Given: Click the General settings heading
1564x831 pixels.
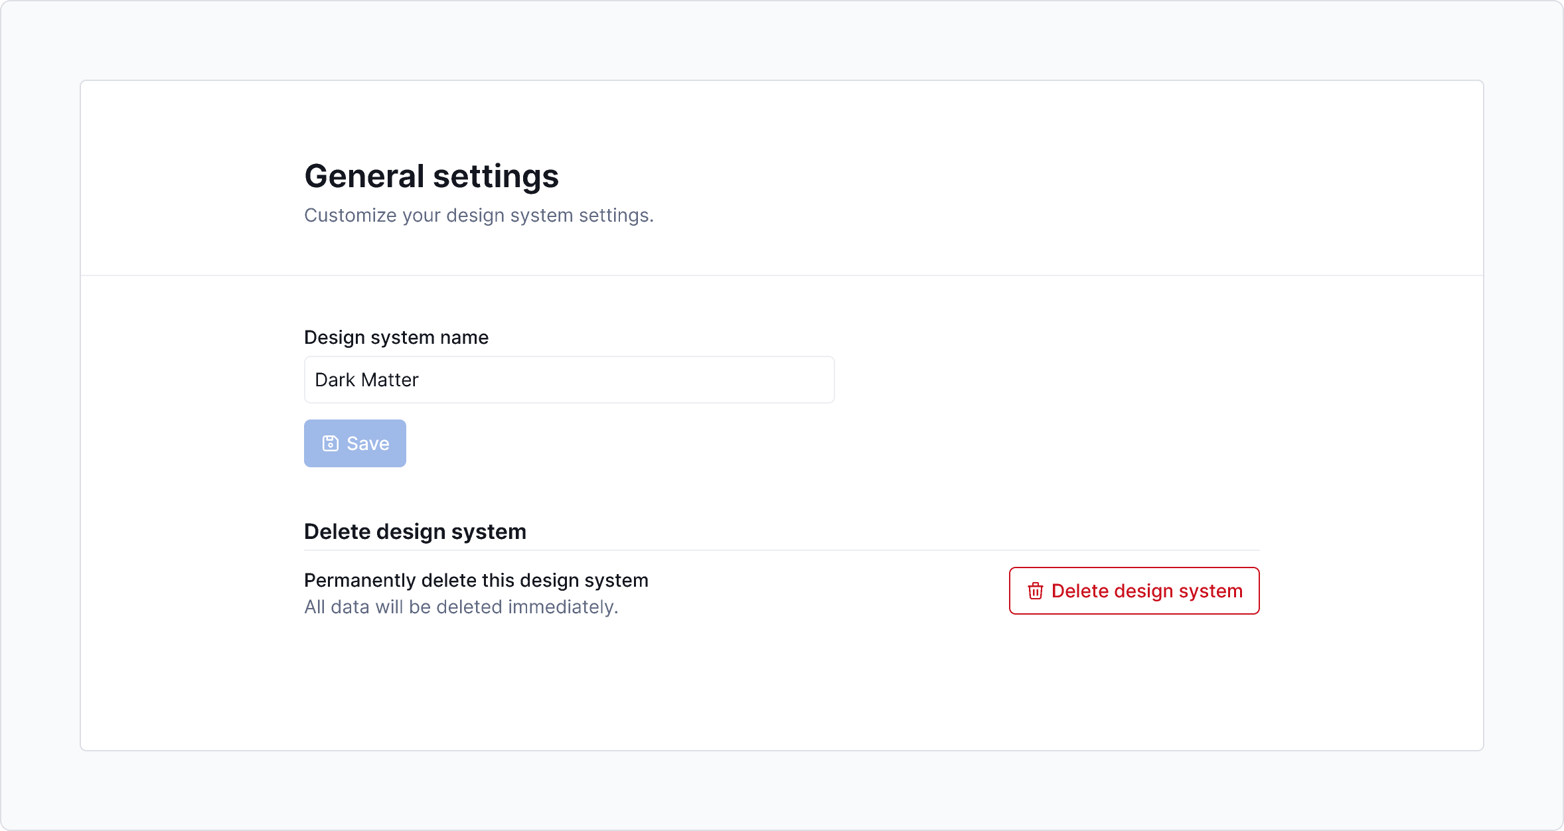Looking at the screenshot, I should tap(431, 176).
